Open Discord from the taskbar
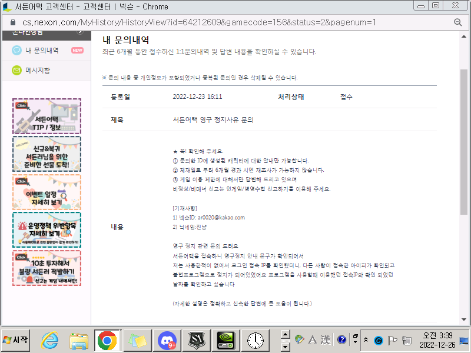 tap(167, 340)
